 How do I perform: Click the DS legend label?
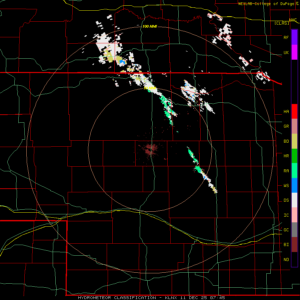[286, 200]
